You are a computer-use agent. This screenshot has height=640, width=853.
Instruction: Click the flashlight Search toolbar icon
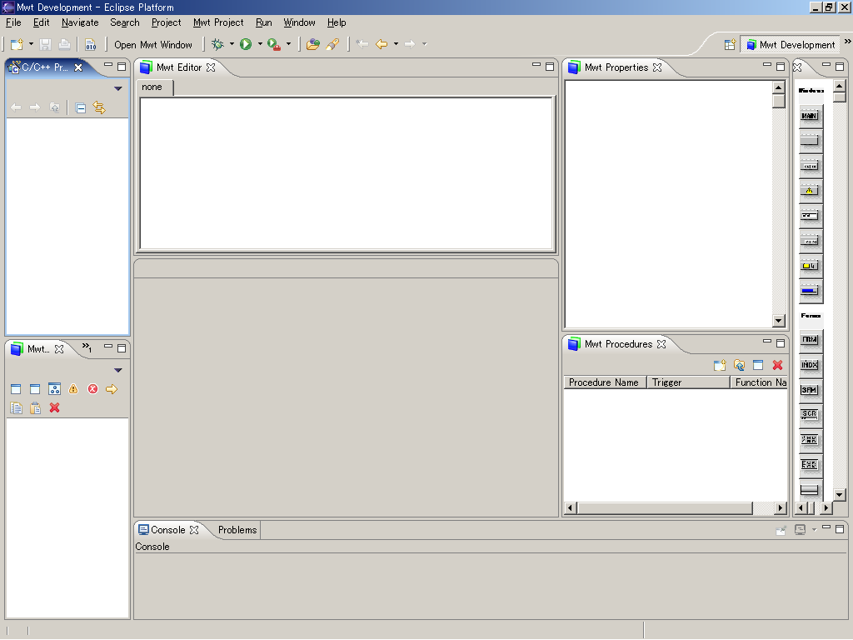pos(332,44)
